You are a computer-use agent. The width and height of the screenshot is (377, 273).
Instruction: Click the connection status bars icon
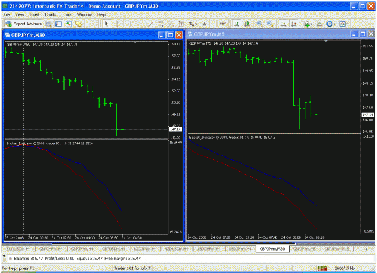[x=323, y=268]
